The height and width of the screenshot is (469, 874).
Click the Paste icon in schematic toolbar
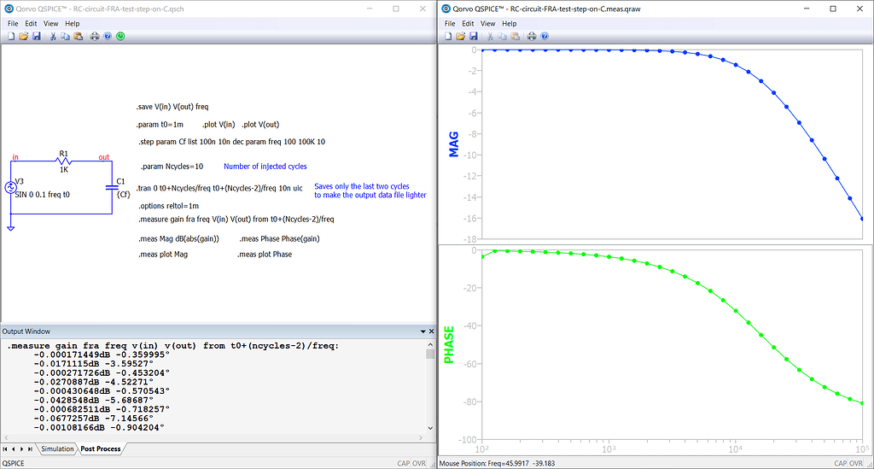pos(79,37)
